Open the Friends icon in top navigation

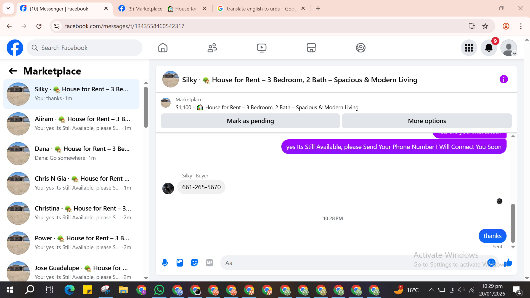click(x=212, y=48)
